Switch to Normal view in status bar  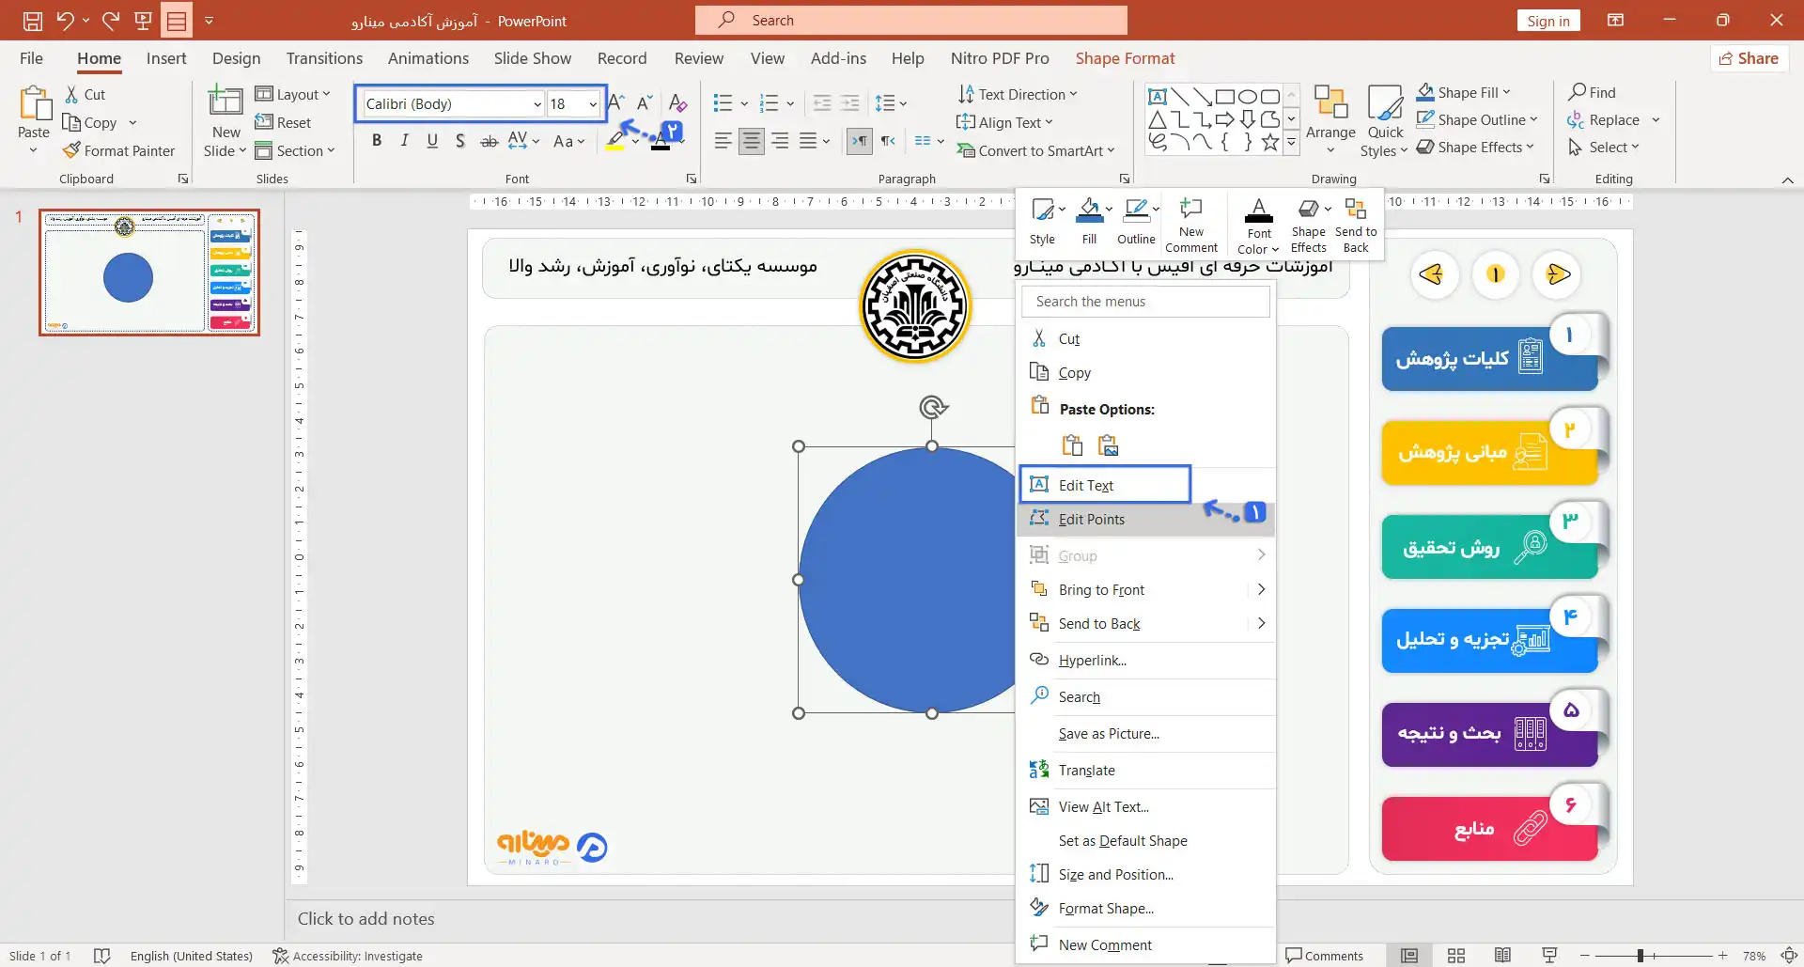click(x=1409, y=956)
